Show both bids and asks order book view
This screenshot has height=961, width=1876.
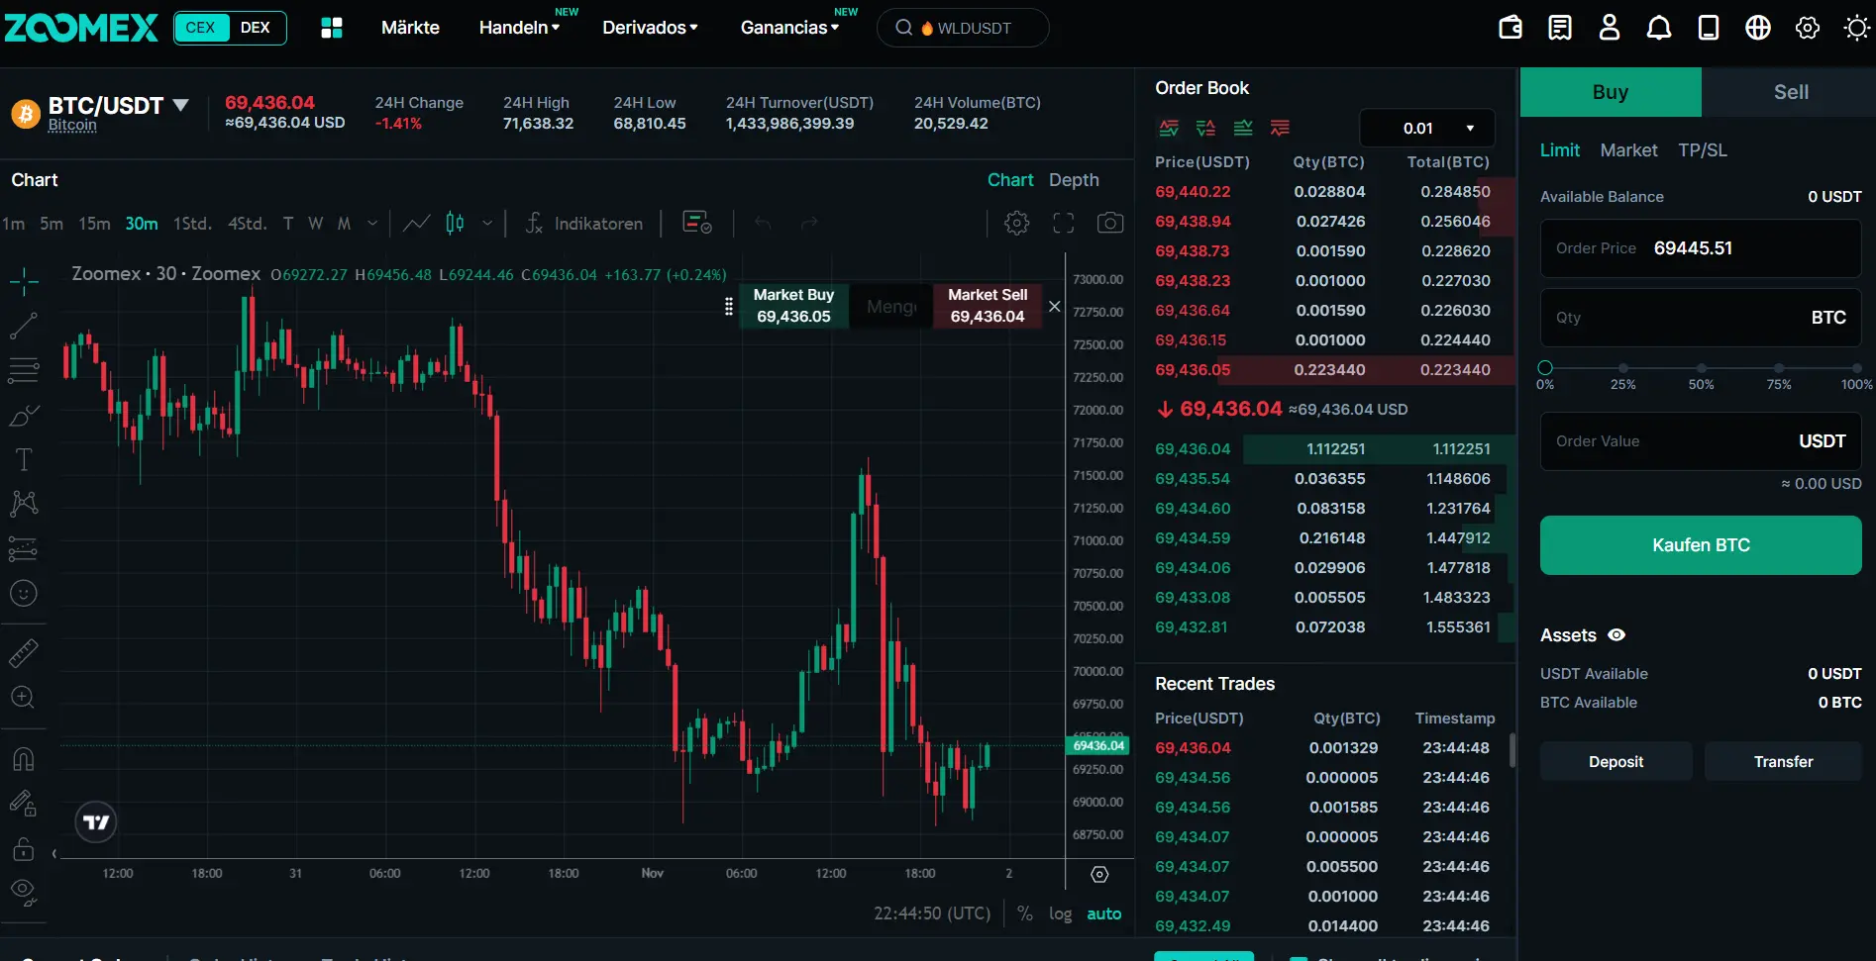click(1169, 128)
